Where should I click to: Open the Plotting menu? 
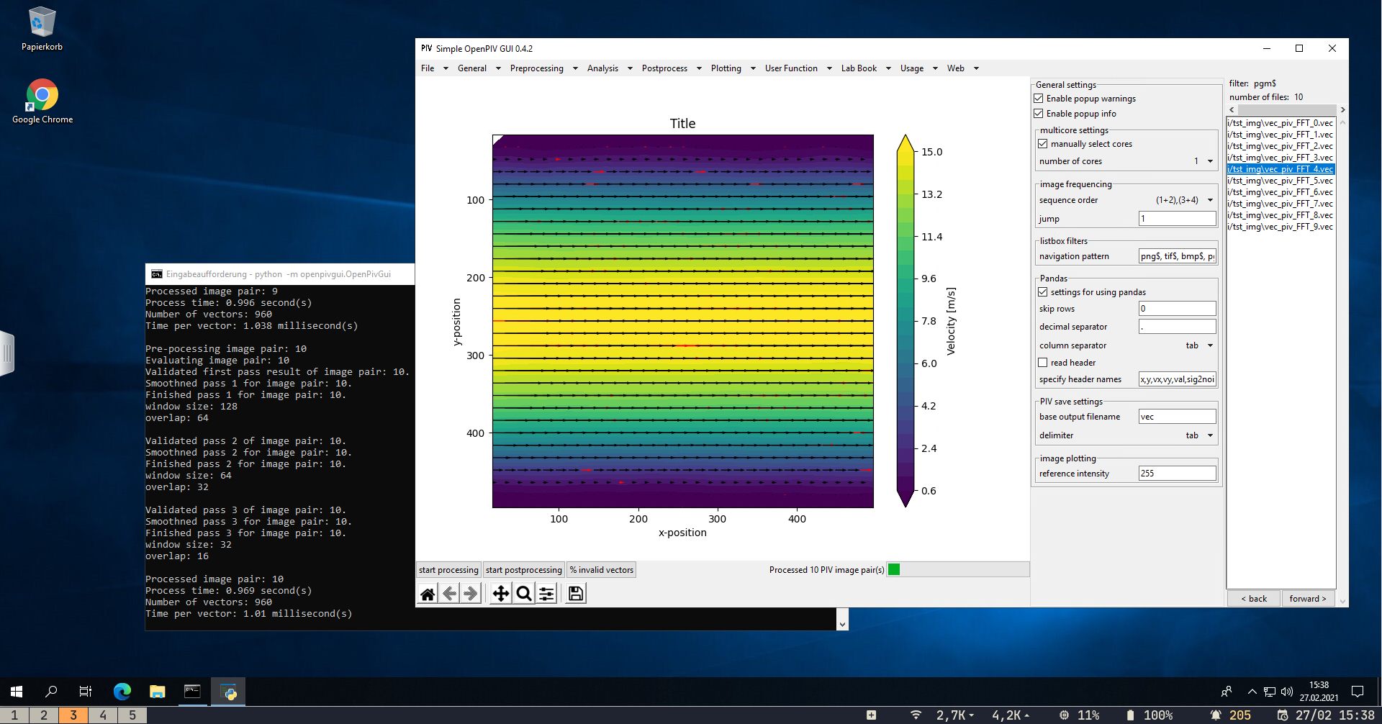[727, 68]
